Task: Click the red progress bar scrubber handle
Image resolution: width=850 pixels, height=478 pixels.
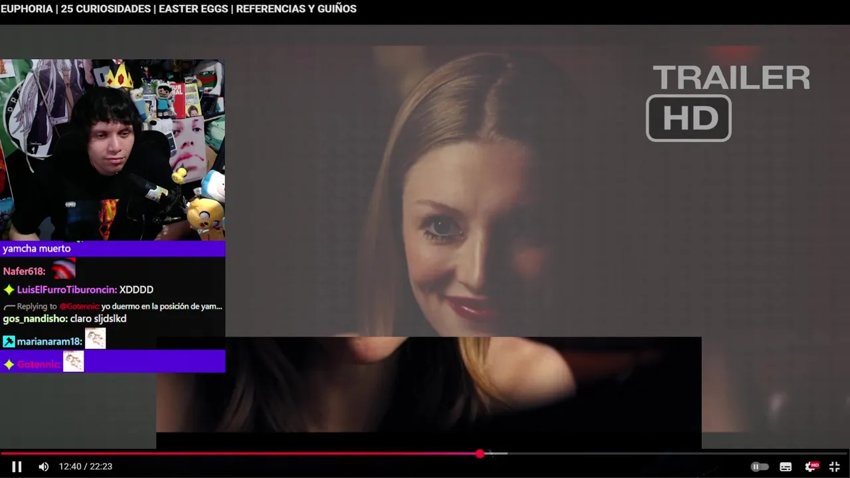Action: 480,453
